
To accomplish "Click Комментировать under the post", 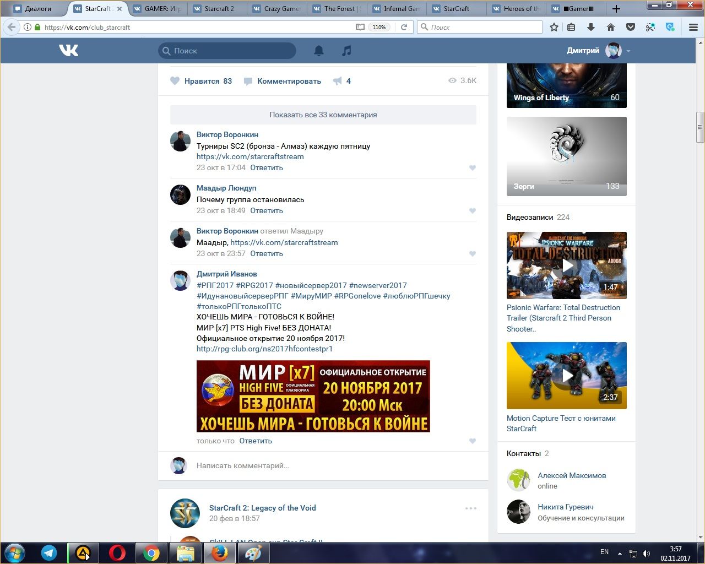I will (x=283, y=81).
